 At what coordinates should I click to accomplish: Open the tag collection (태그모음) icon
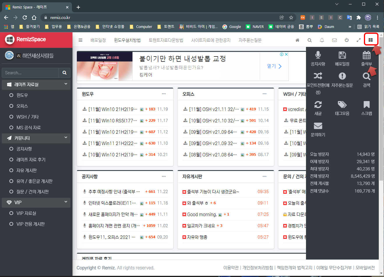coord(342,105)
